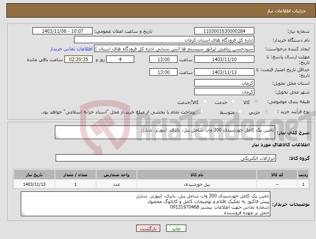The image size is (316, 239).
Task: Click the quantity cell showing 1
Action: [75, 184]
